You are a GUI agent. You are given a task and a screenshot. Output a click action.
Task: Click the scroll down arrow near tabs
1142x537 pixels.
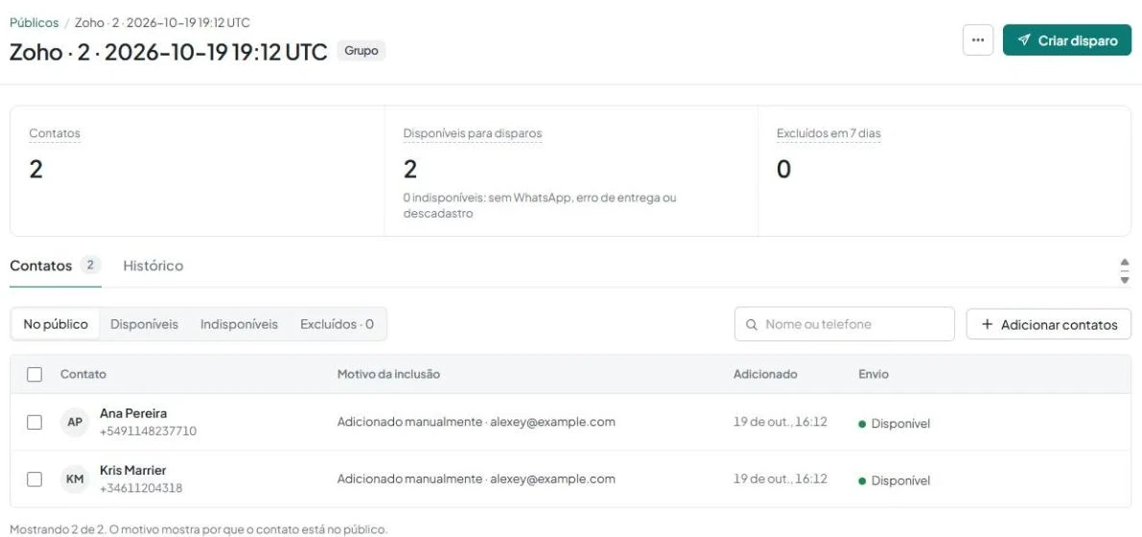(x=1125, y=280)
